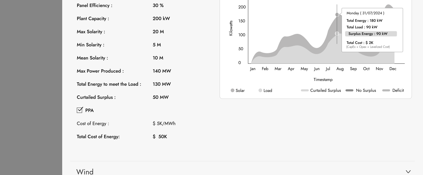Image resolution: width=423 pixels, height=175 pixels.
Task: Click the Total Cost of Energy $50K value
Action: pyautogui.click(x=160, y=137)
